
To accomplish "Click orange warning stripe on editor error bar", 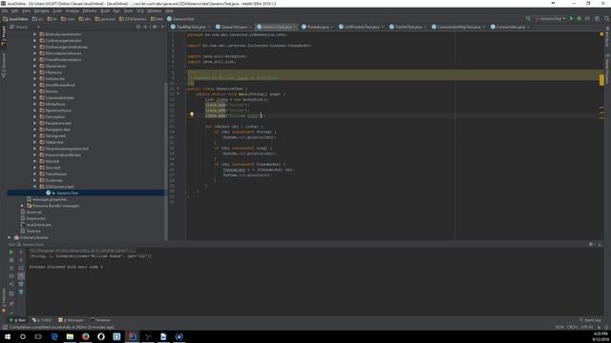I will 601,80.
